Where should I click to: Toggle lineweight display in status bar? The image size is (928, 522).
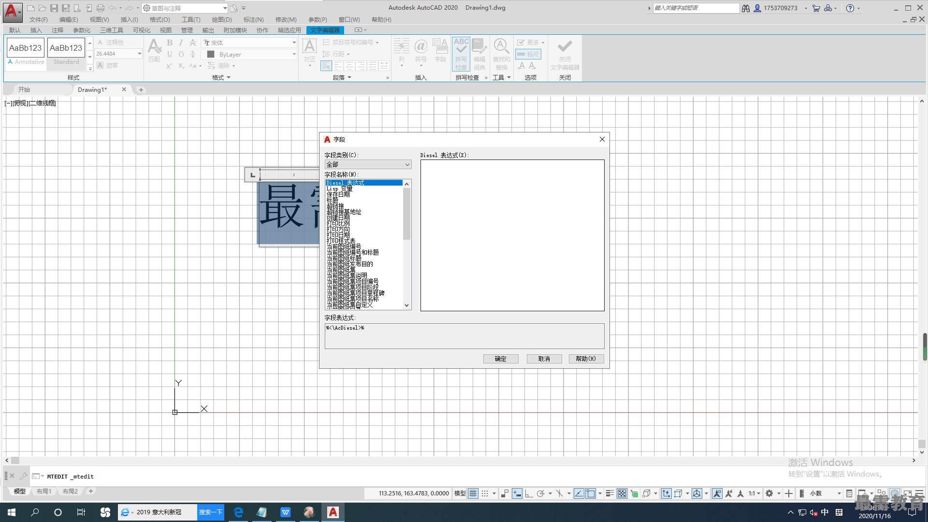pos(610,493)
